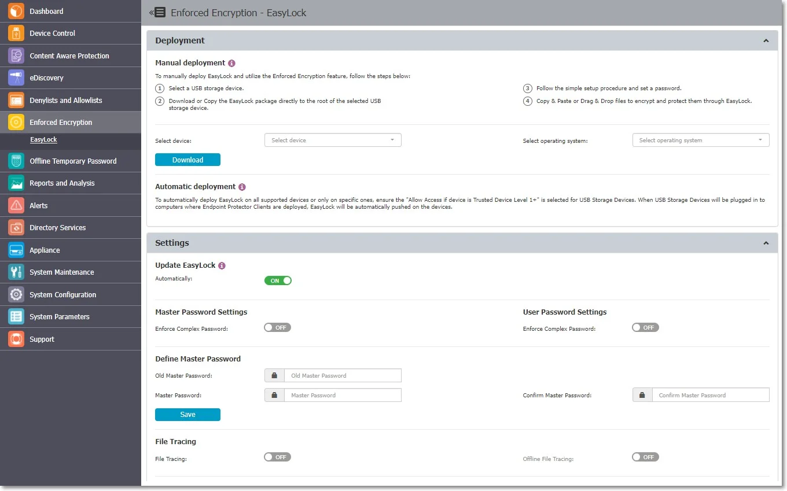Open System Configuration menu item
Image resolution: width=787 pixels, height=491 pixels.
point(71,294)
